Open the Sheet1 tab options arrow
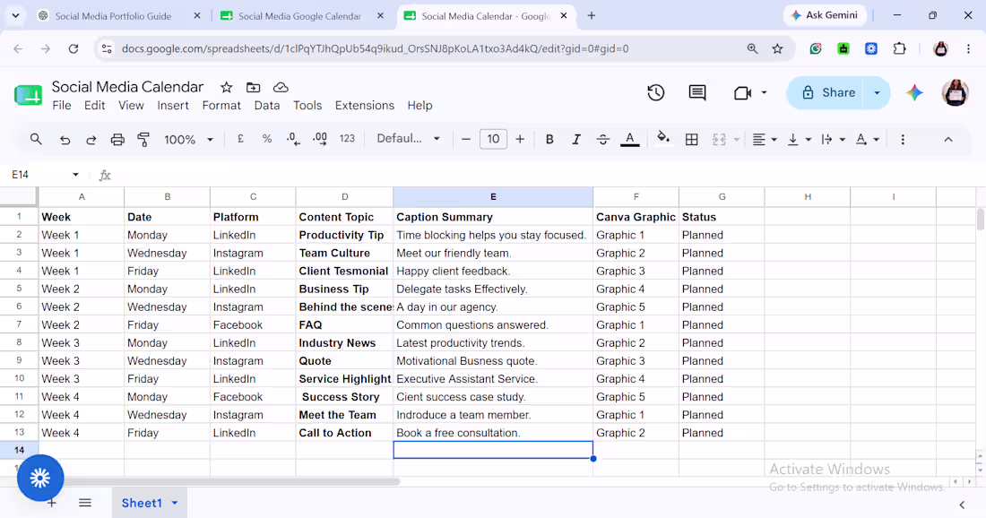Viewport: 986px width, 518px height. tap(175, 503)
